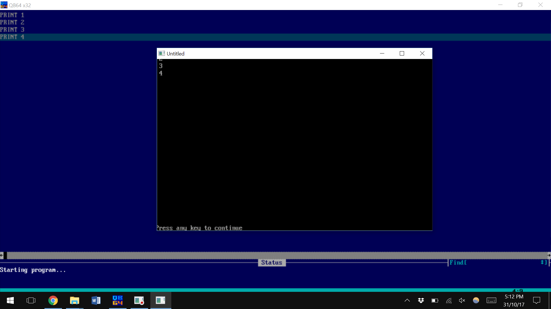Open the touch keyboard from the tray
This screenshot has height=309, width=551.
(491, 300)
